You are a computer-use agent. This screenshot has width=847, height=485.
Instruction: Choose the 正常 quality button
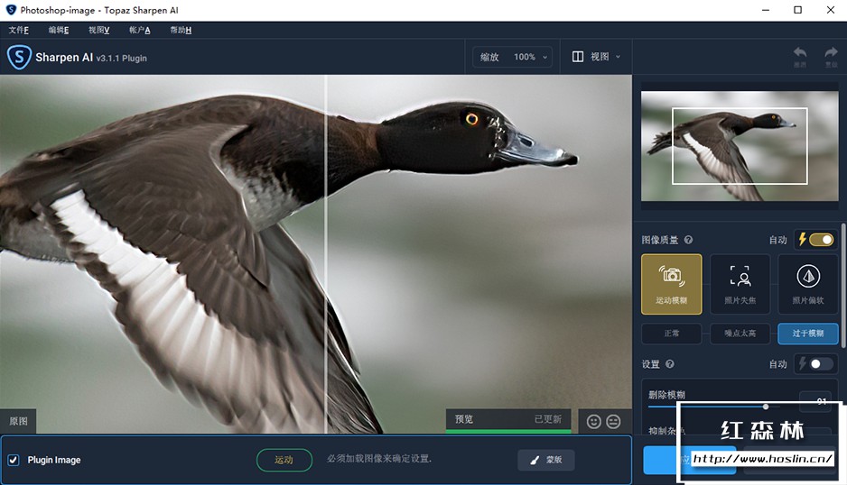pyautogui.click(x=672, y=334)
